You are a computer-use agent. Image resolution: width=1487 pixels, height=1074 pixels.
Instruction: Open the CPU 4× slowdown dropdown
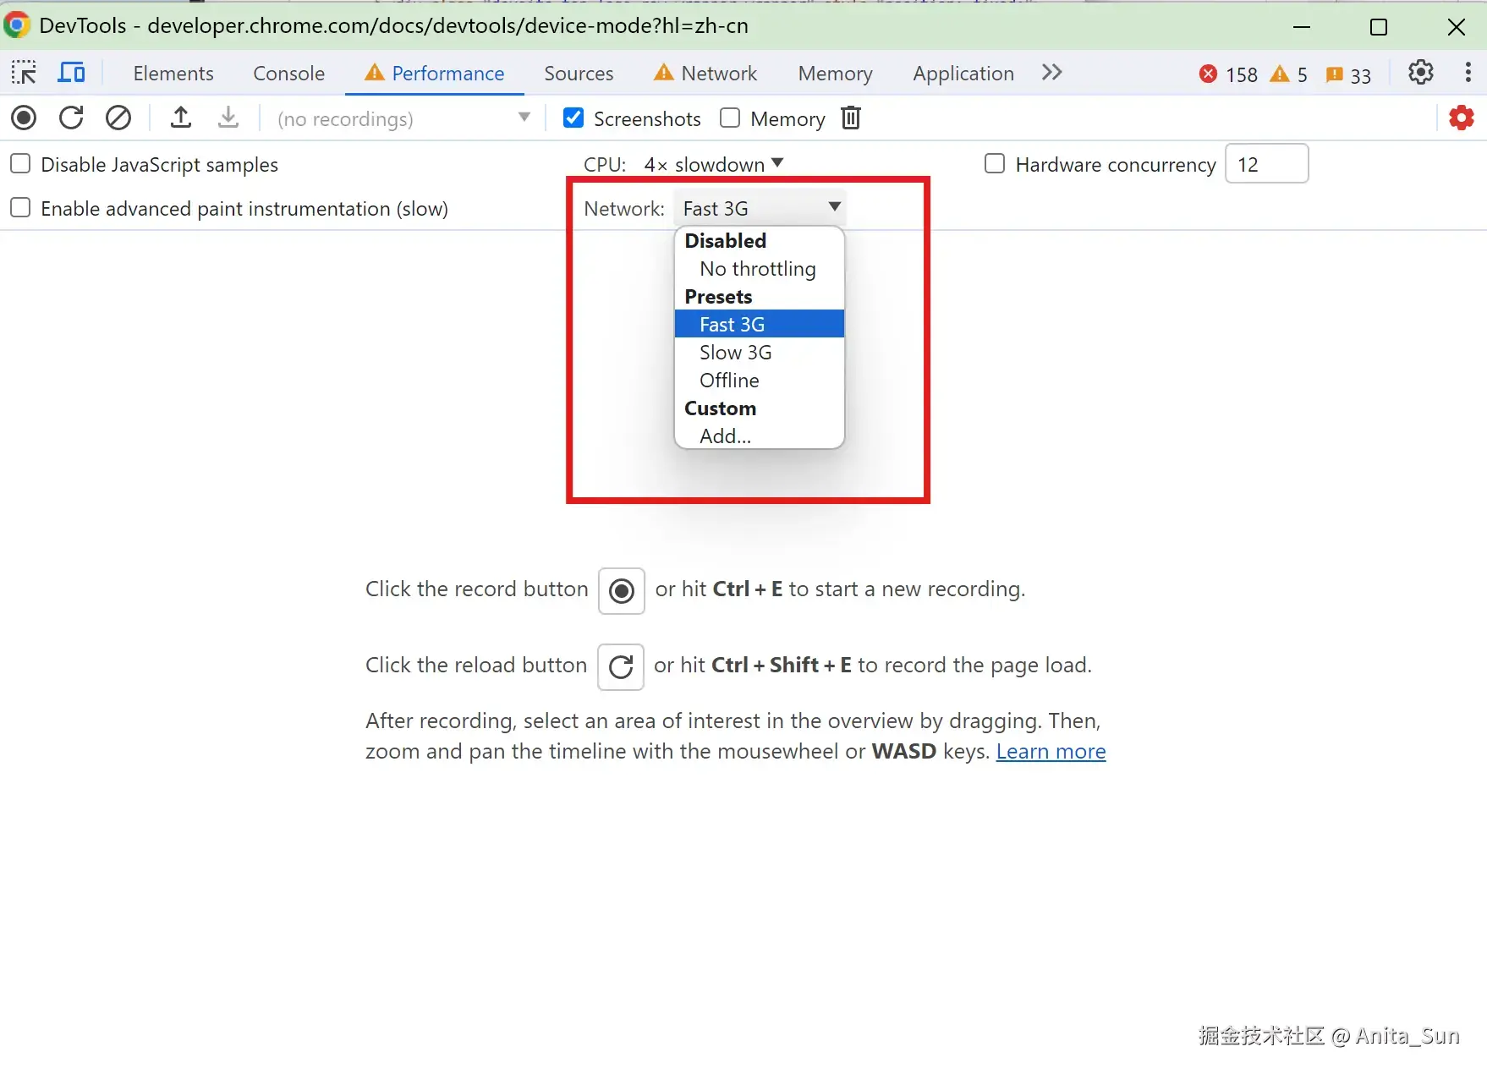[x=714, y=164]
